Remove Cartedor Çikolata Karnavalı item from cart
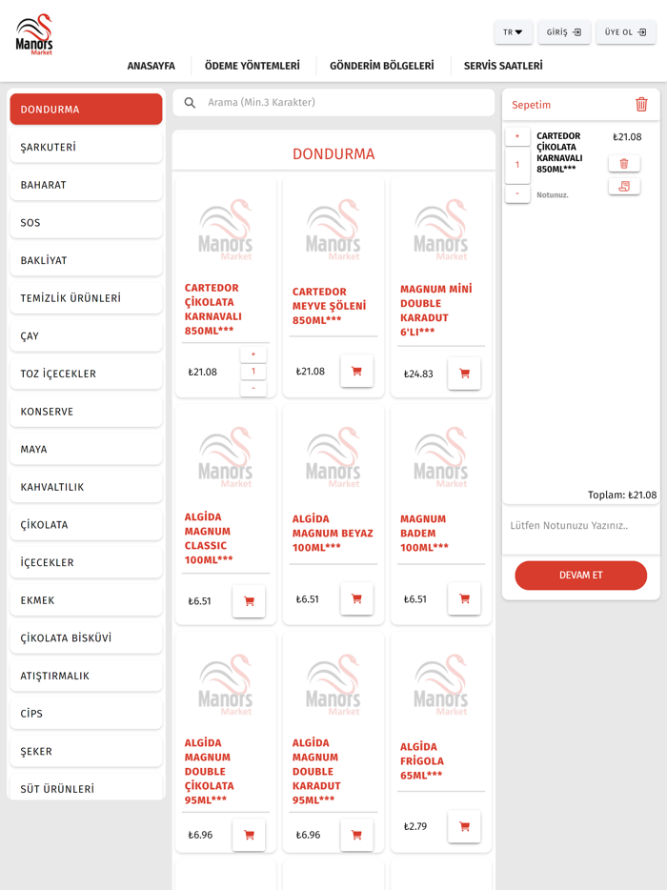 pos(624,164)
